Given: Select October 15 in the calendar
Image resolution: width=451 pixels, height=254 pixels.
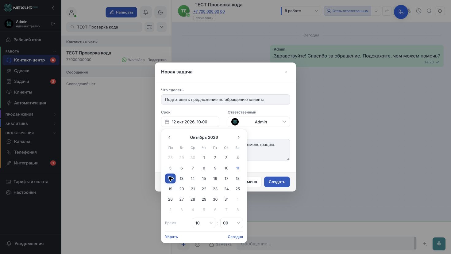Looking at the screenshot, I should (204, 179).
